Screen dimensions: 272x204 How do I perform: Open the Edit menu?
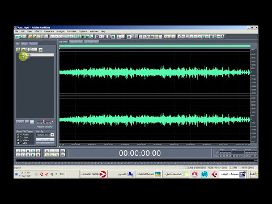click(23, 31)
